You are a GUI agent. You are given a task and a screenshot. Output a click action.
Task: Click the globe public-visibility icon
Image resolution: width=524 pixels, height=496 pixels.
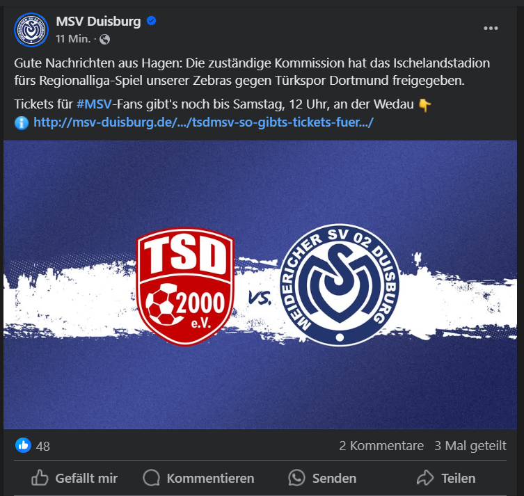point(104,40)
